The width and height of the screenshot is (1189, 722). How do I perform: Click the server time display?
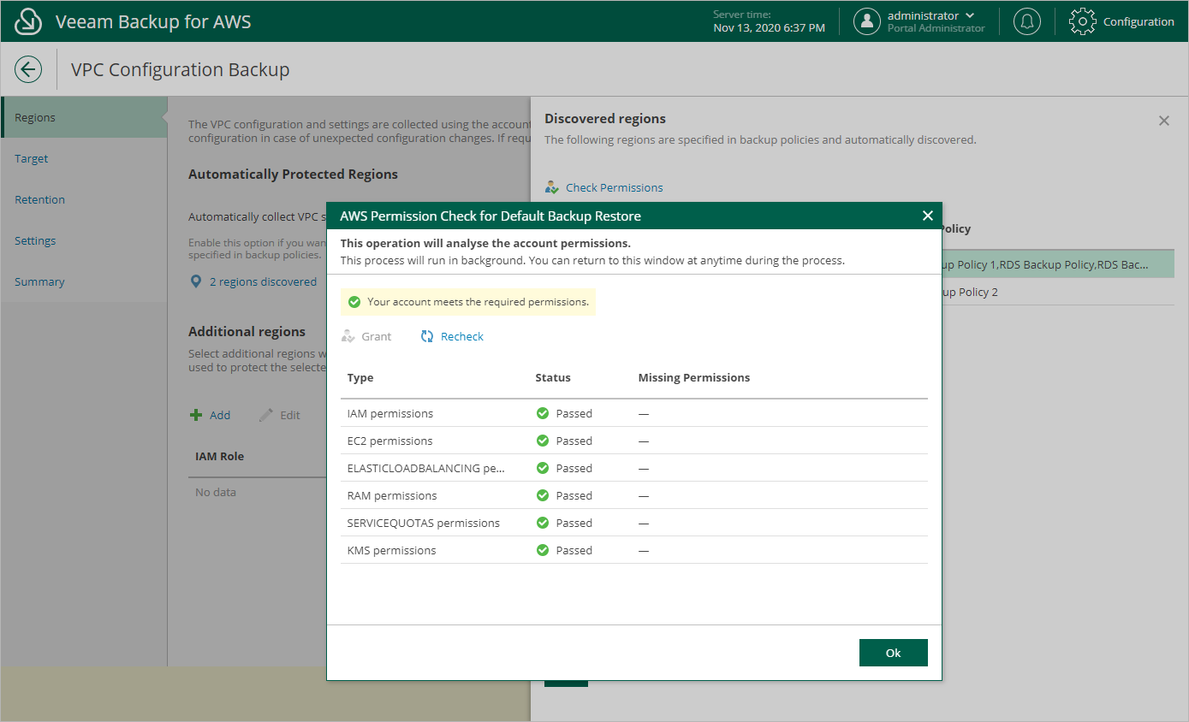tap(769, 21)
